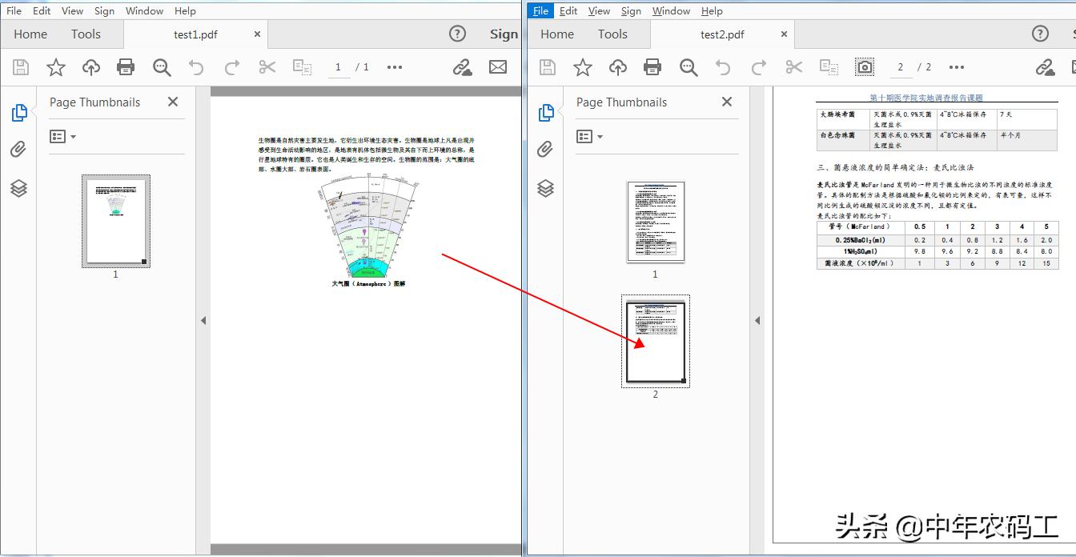Viewport: 1076px width, 557px height.
Task: Open more tools ellipsis in test1.pdf toolbar
Action: (x=395, y=67)
